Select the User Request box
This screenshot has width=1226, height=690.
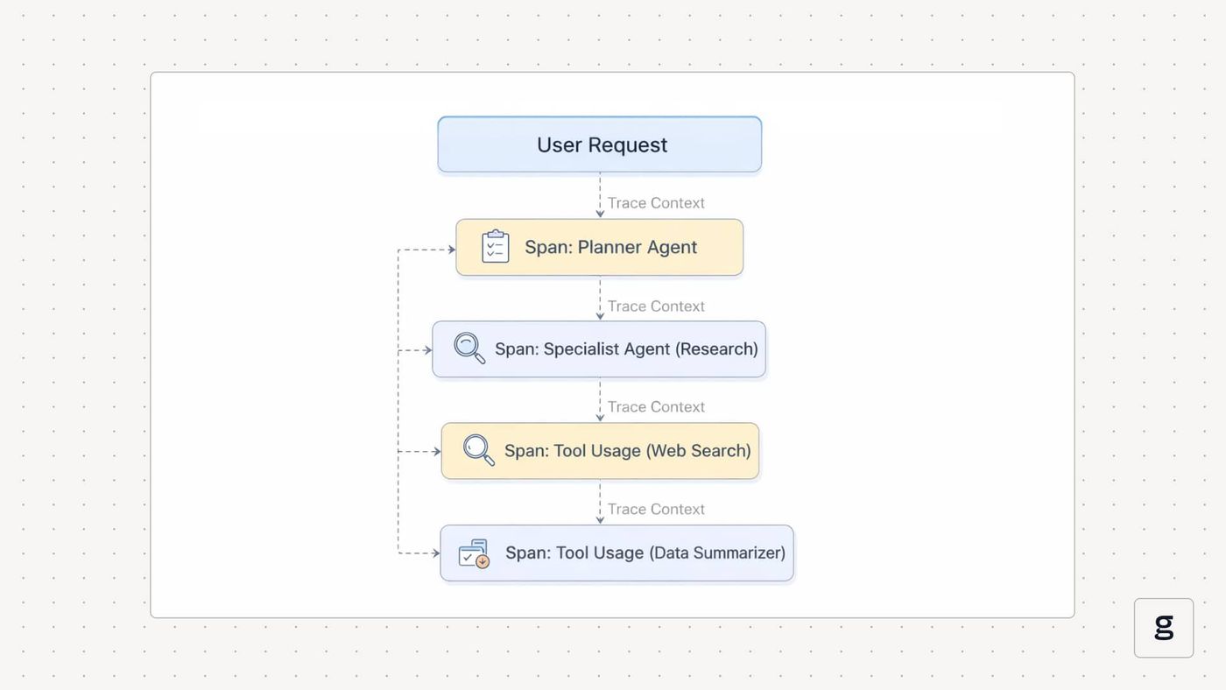(x=600, y=144)
